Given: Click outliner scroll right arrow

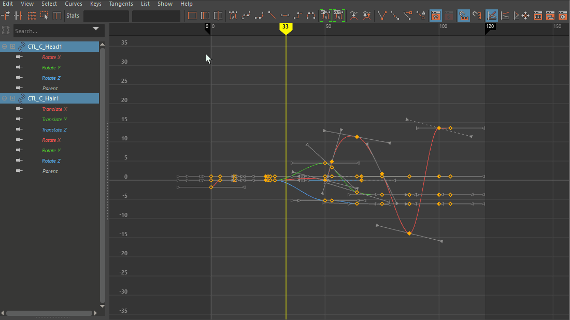Looking at the screenshot, I should coord(96,313).
